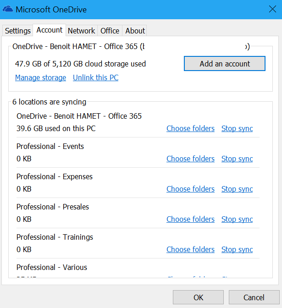Click the Cancel button
Viewport: 282px width, 308px height.
[254, 297]
